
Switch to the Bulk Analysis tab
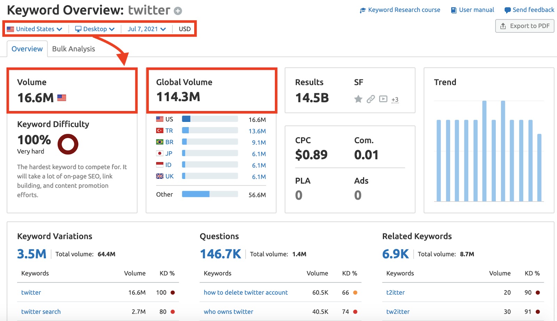click(x=73, y=49)
